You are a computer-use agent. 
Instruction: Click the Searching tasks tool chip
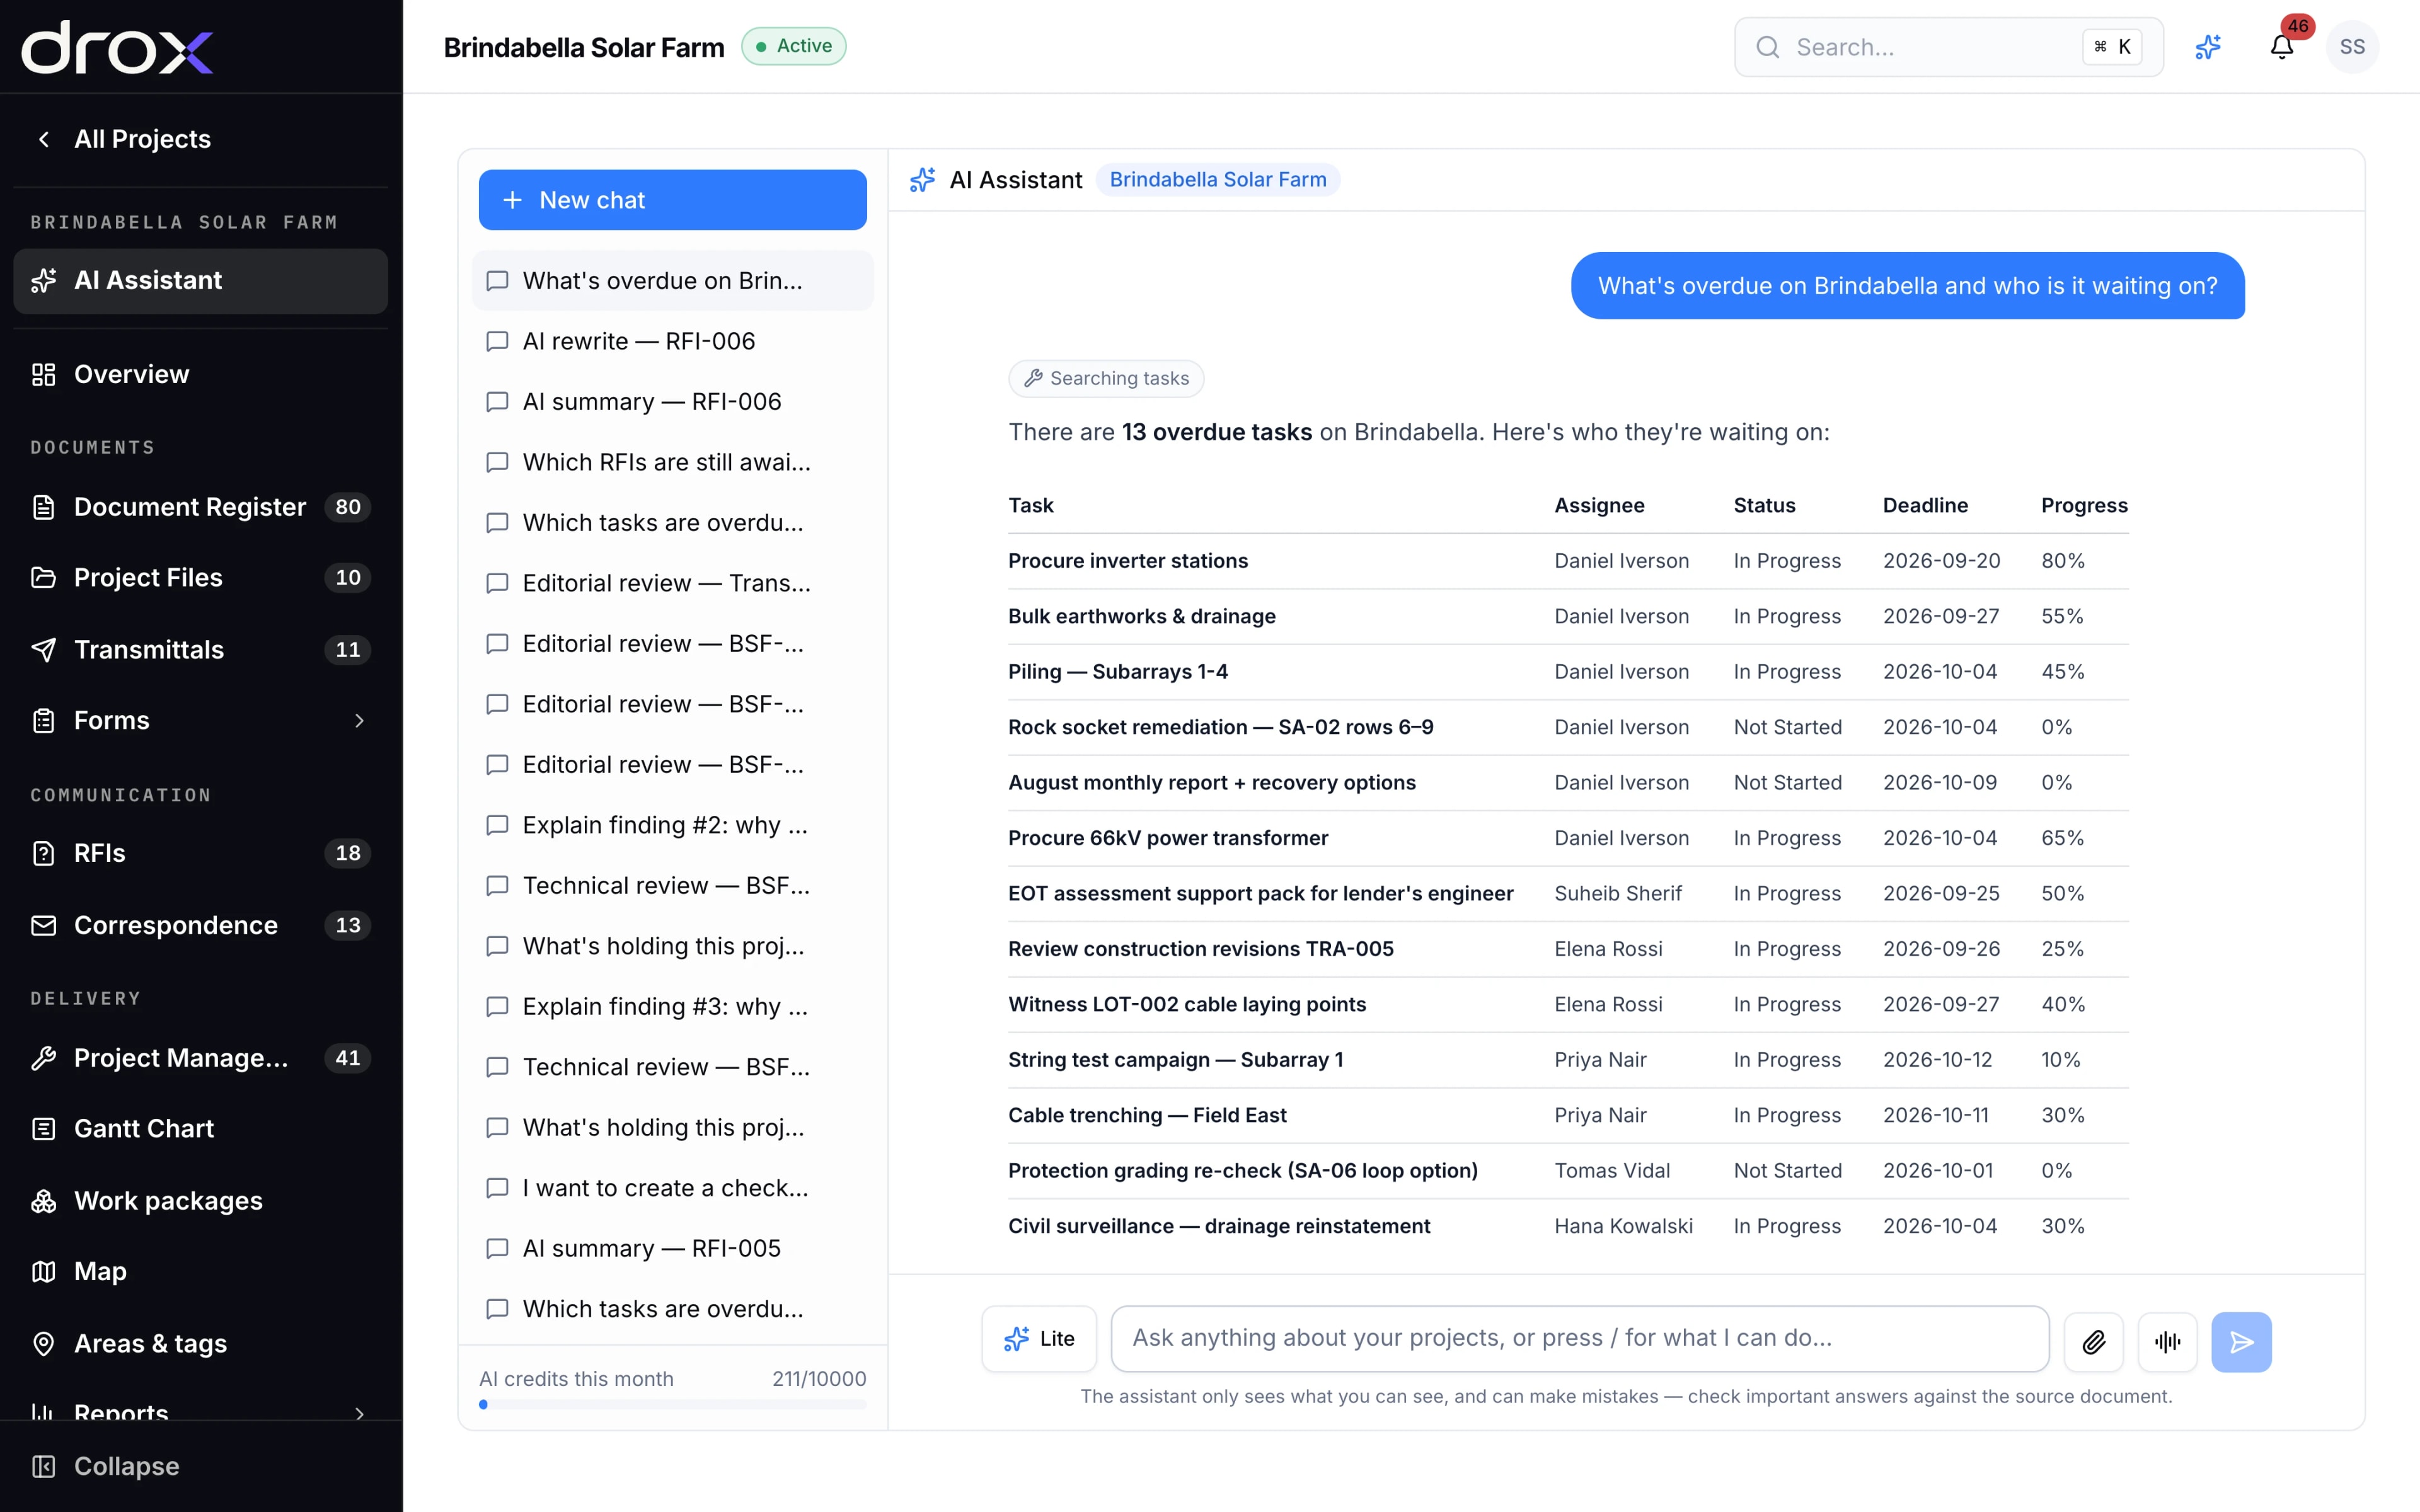tap(1106, 378)
